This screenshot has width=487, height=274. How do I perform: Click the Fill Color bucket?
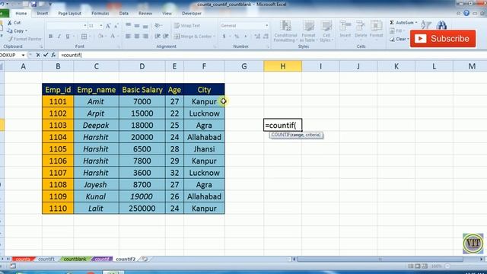pos(100,37)
